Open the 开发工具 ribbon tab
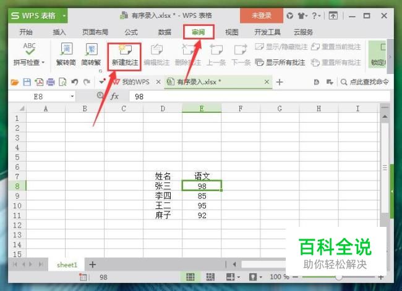The height and width of the screenshot is (291, 402). click(x=267, y=32)
